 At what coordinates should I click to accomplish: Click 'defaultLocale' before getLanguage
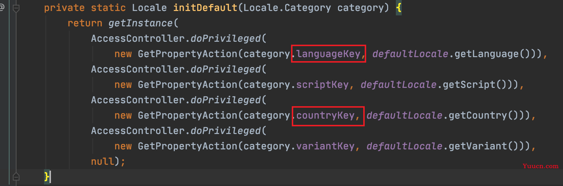pos(411,54)
